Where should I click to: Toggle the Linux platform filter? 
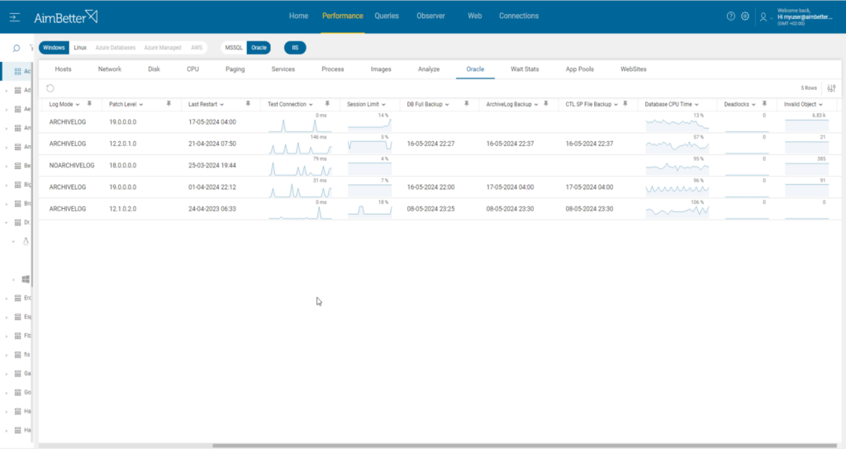point(80,47)
